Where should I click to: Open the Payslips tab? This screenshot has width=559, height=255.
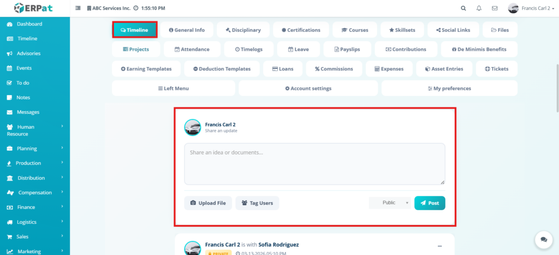pos(347,49)
